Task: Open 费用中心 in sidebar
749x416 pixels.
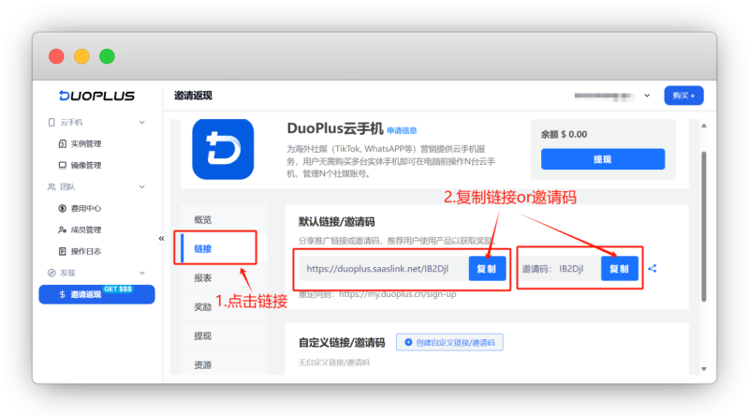Action: tap(86, 209)
